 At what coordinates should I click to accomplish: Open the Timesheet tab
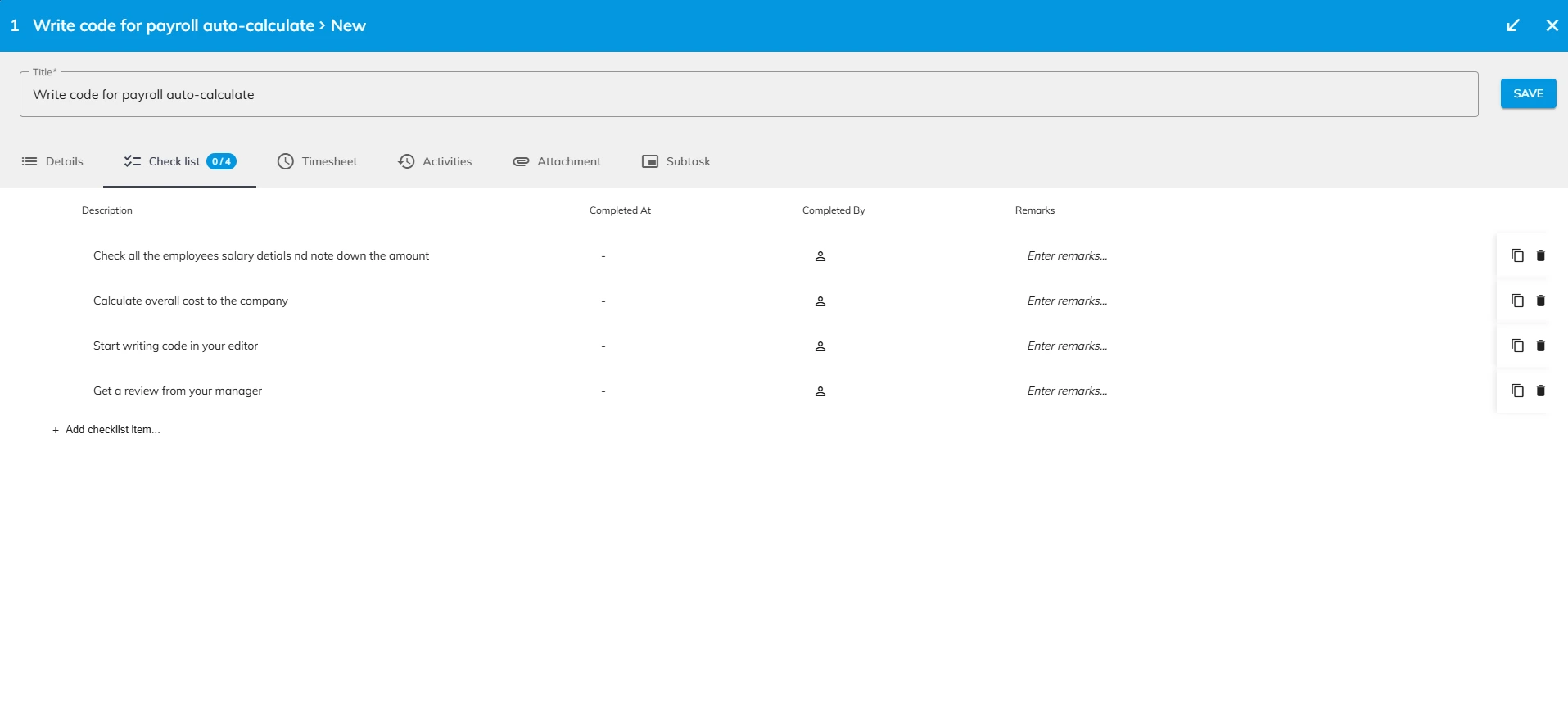(318, 161)
